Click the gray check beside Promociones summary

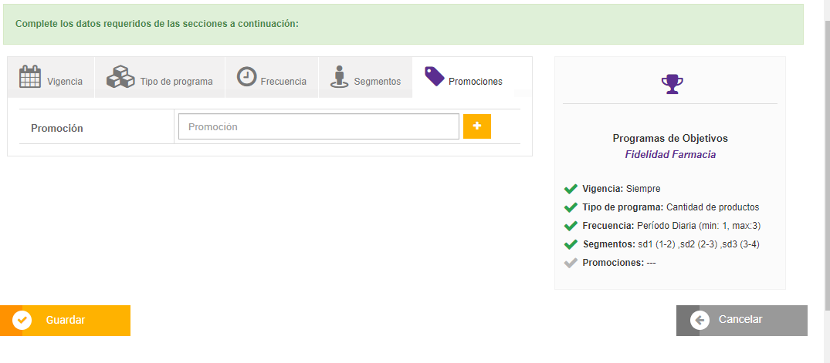(571, 263)
